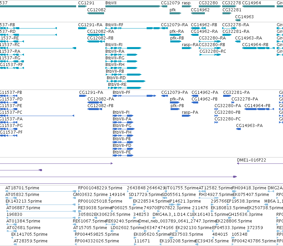
Task: Select the CG14963-RA transcript label
Action: coord(248,38)
